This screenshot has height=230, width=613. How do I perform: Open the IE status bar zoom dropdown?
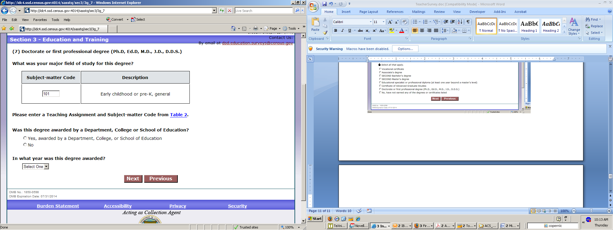tap(299, 227)
